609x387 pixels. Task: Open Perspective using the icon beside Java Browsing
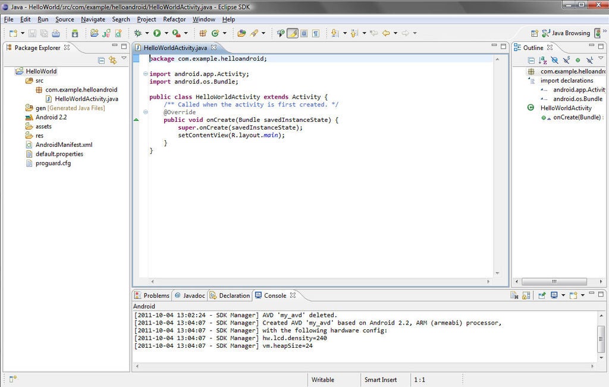click(535, 33)
